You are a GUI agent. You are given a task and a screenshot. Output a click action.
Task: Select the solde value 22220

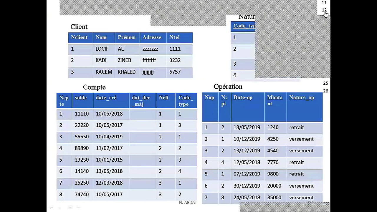pos(82,125)
